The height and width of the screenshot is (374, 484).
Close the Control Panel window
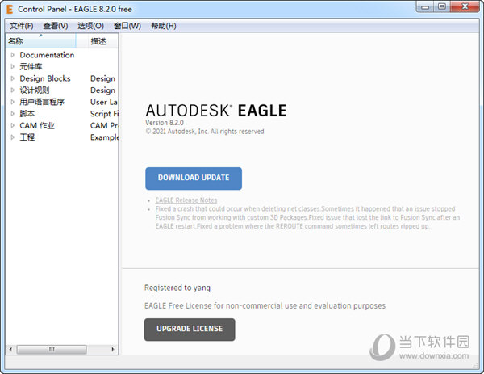pyautogui.click(x=465, y=6)
